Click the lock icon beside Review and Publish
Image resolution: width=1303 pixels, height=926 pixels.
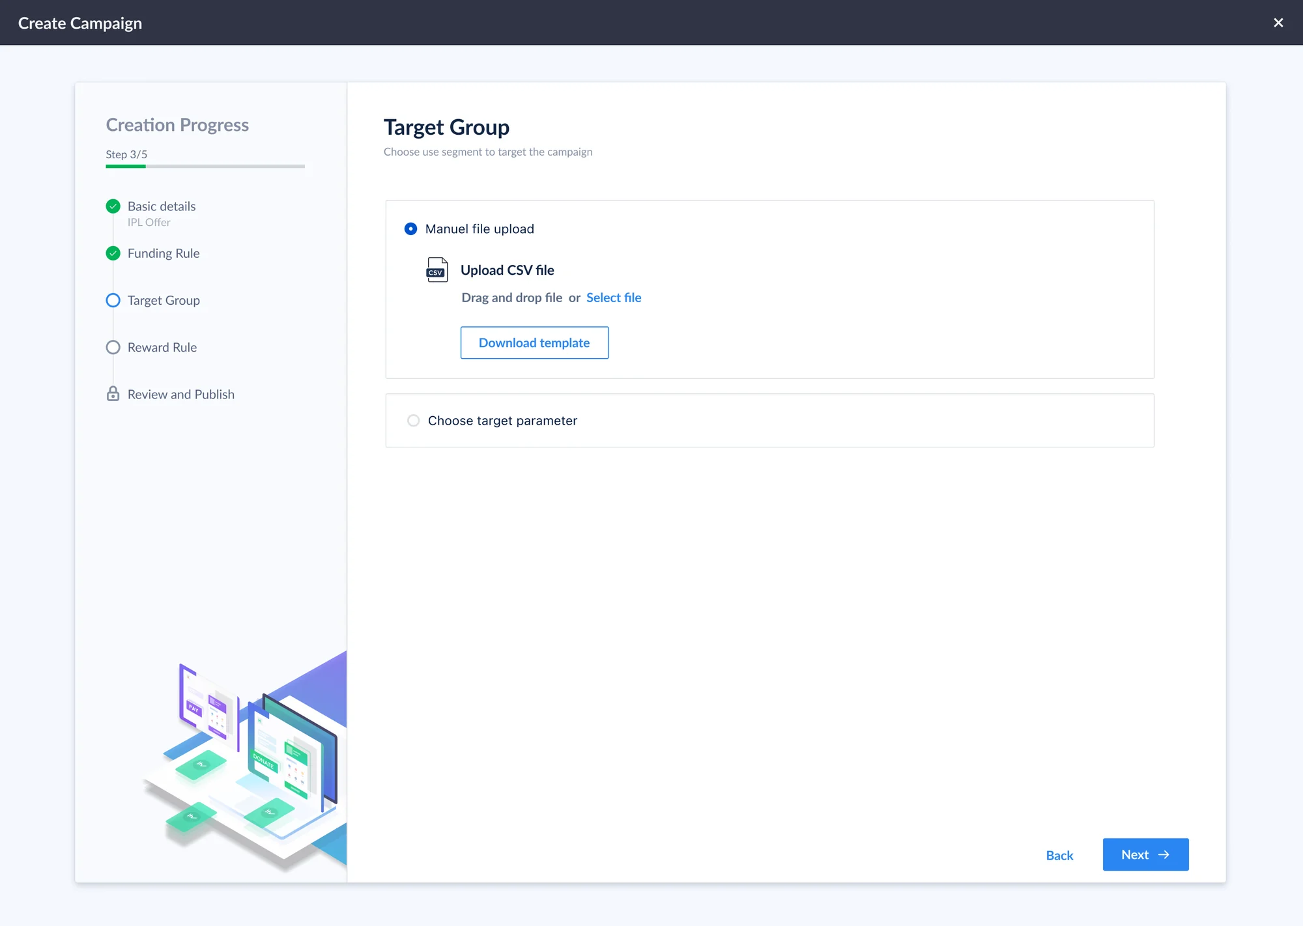coord(113,394)
